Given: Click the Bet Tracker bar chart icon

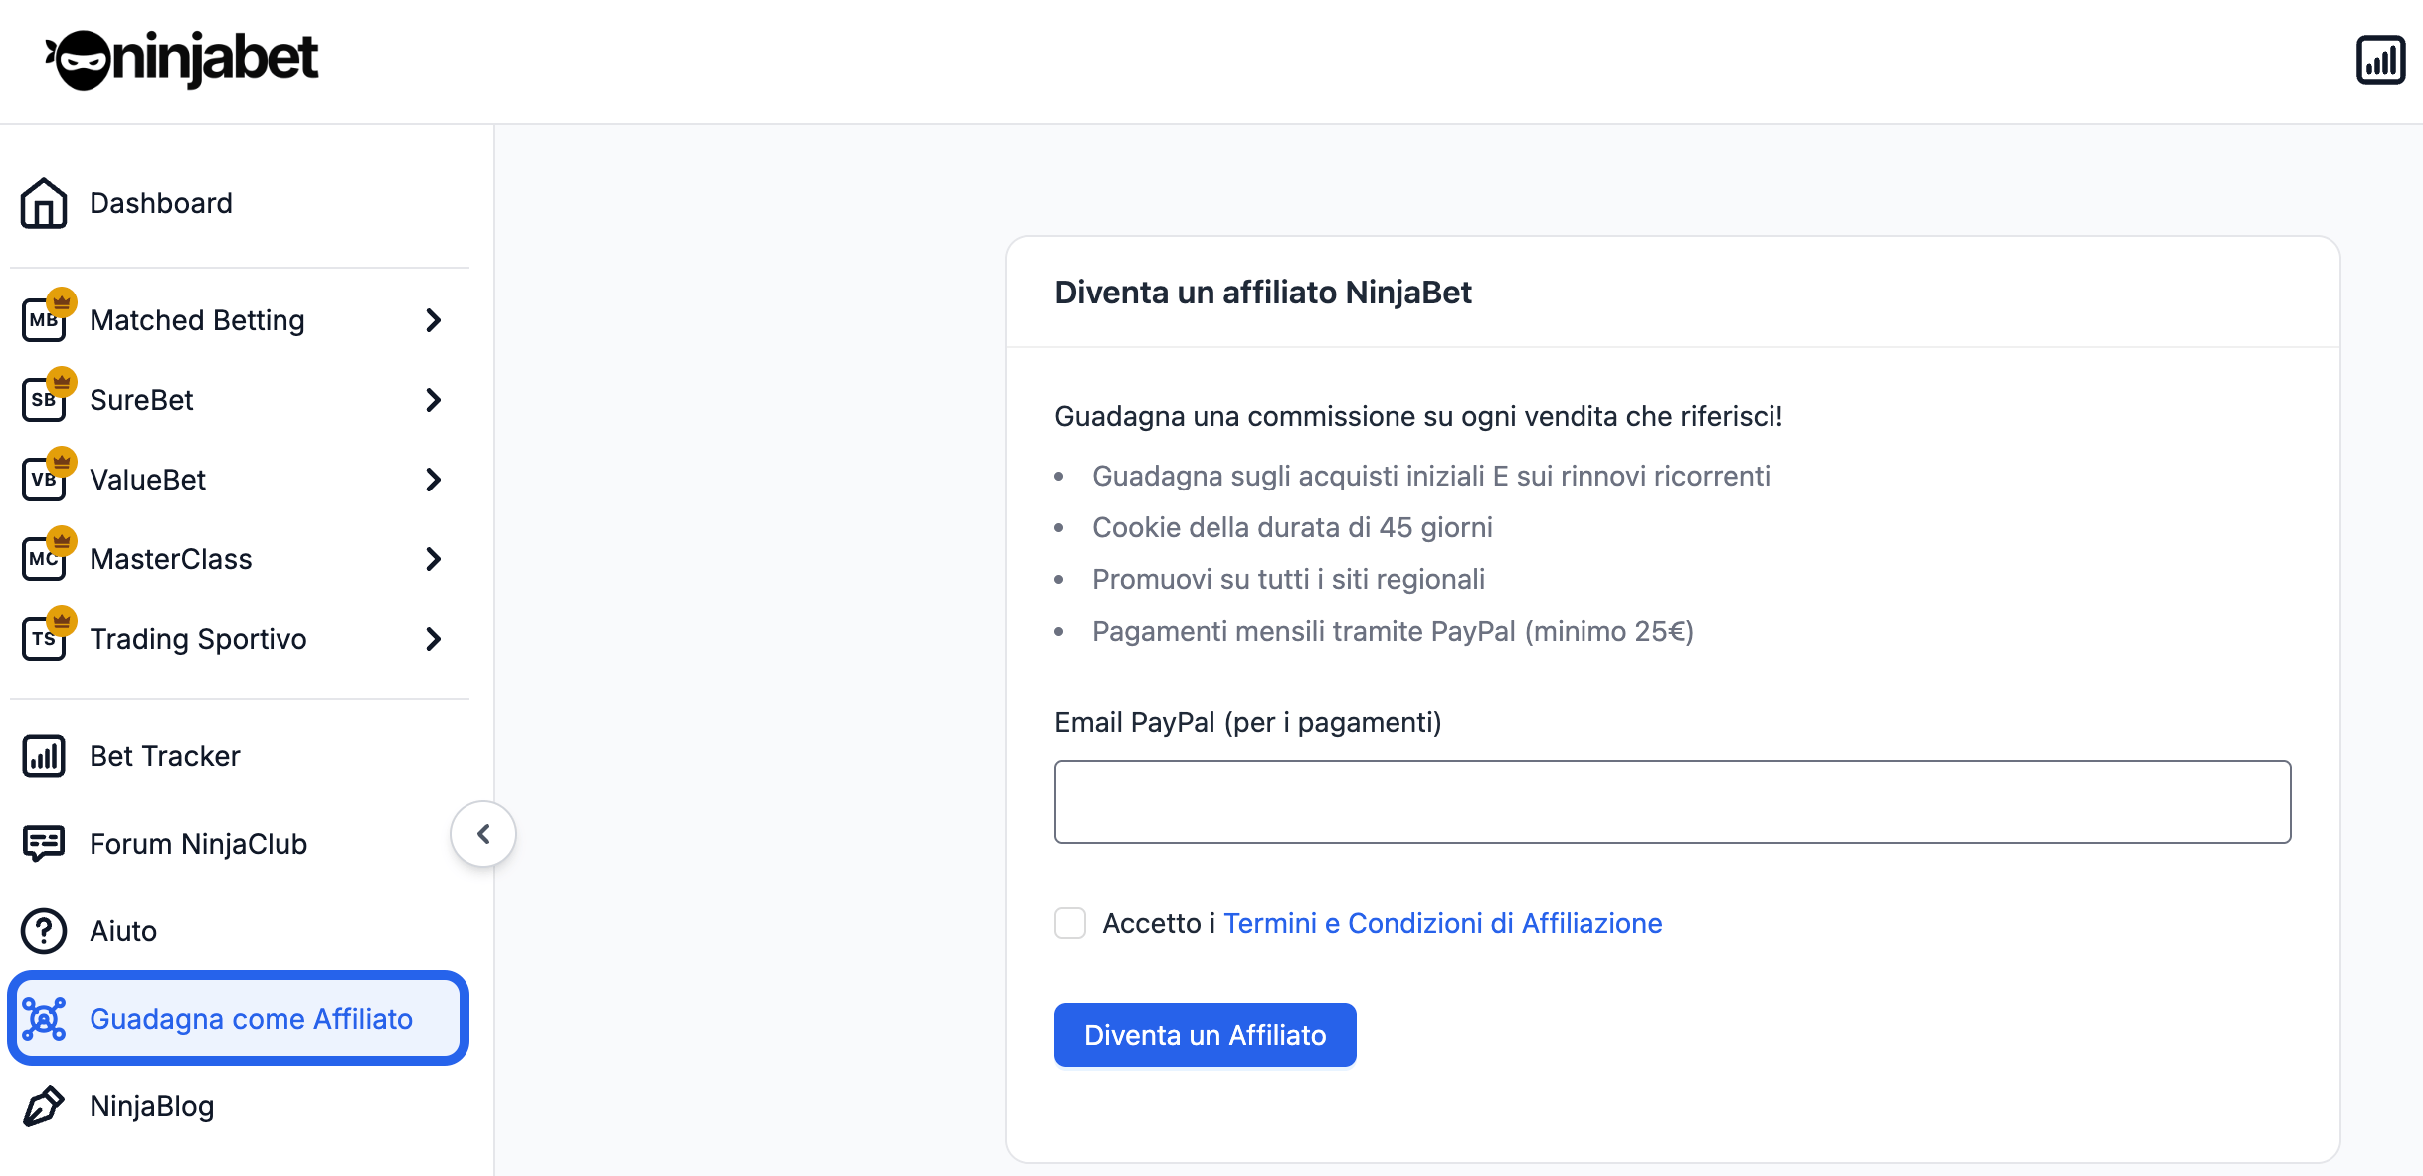Looking at the screenshot, I should point(44,756).
